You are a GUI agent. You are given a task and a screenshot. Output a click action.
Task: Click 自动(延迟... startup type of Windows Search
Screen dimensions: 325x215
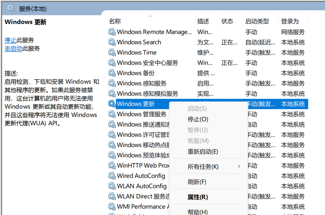click(260, 42)
